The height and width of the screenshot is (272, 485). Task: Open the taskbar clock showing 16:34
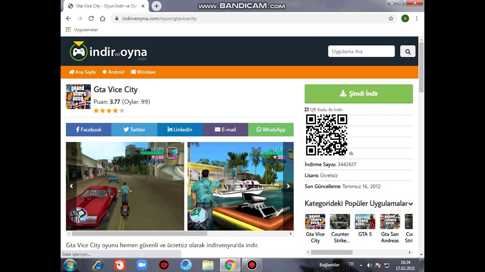tap(405, 265)
